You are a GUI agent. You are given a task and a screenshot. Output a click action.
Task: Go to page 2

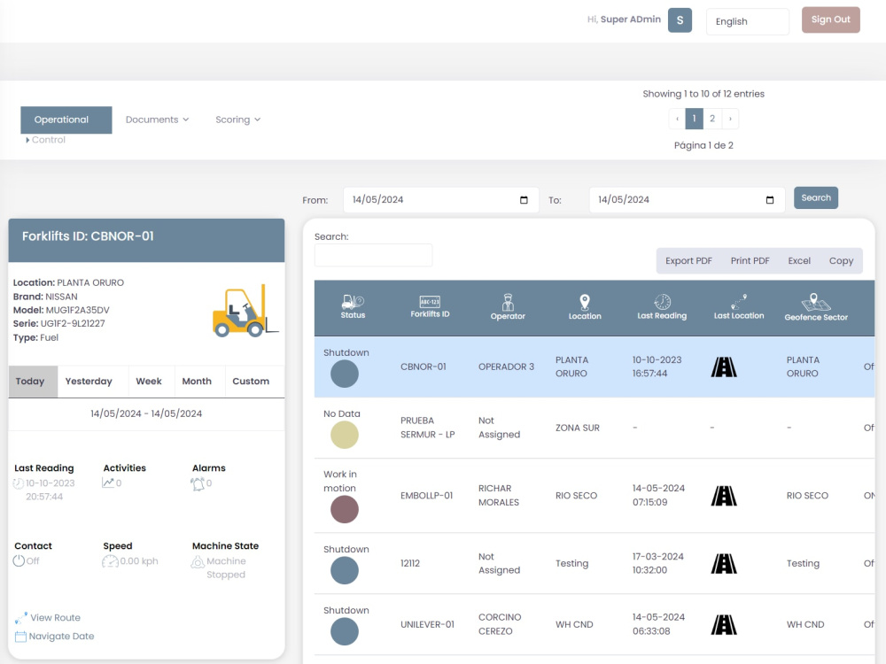(712, 119)
